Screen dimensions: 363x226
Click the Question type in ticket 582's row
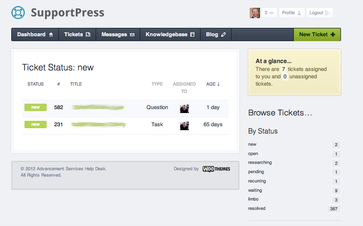[157, 107]
